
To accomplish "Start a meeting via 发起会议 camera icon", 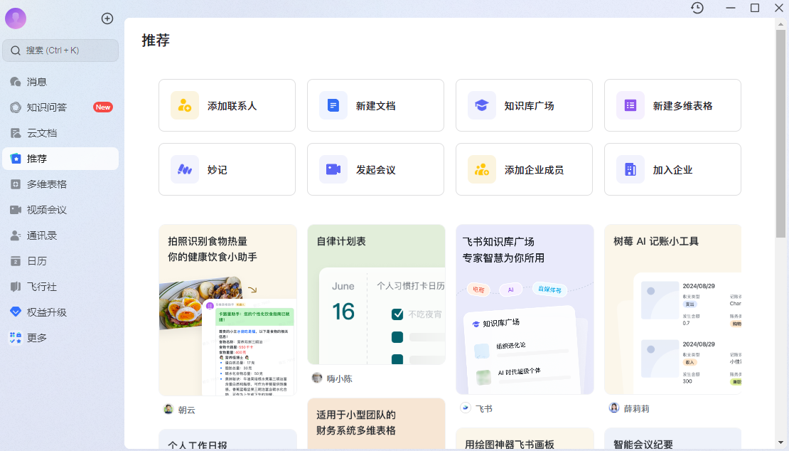I will pos(333,169).
